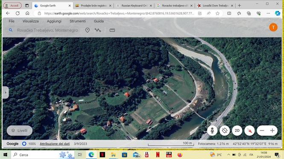Open the Edge apps grid icon in address bar
The width and height of the screenshot is (284, 159).
pyautogui.click(x=199, y=13)
